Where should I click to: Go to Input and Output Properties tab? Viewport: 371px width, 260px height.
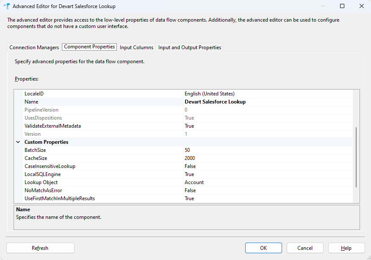pos(189,48)
